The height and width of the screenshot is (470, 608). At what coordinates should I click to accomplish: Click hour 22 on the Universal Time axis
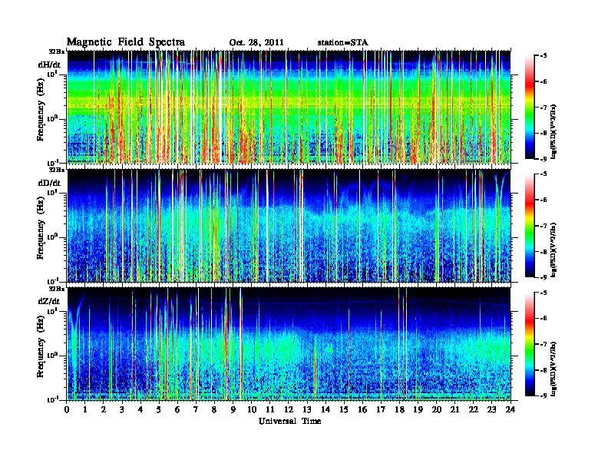[x=474, y=409]
